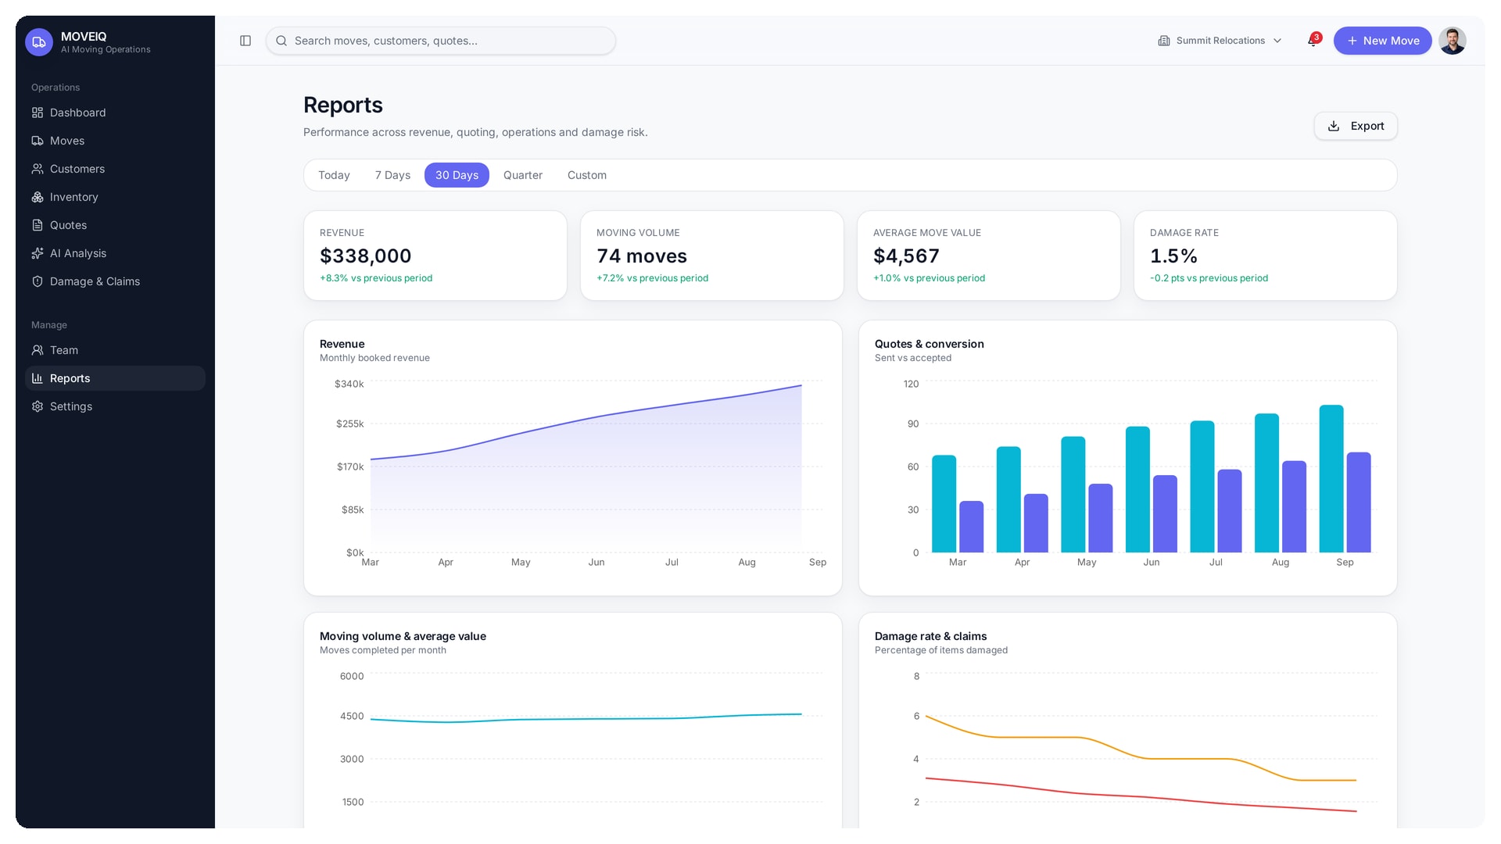Focus the search moves, customers, quotes field
Image resolution: width=1501 pixels, height=844 pixels.
441,41
